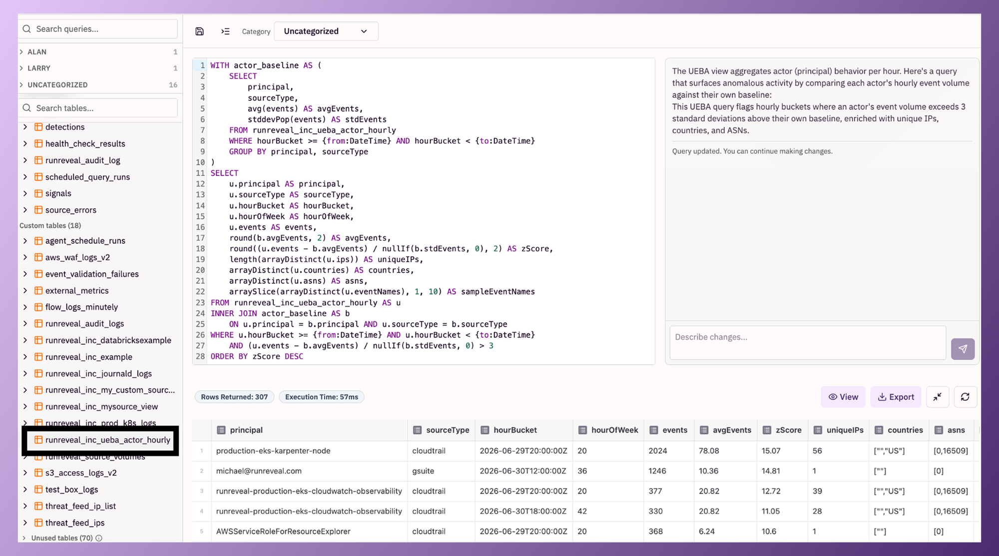Expand the health_check_results table chevron
999x556 pixels.
[x=25, y=143]
